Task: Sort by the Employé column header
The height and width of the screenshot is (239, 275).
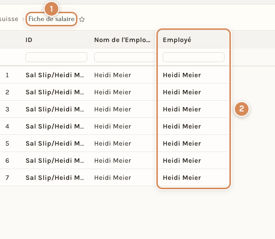Action: point(177,40)
